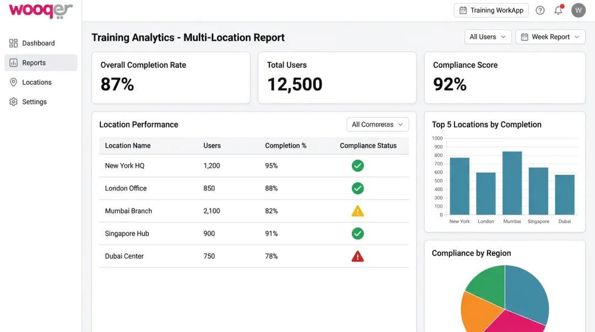Click the Wooqer logo
The image size is (595, 332).
[x=41, y=10]
